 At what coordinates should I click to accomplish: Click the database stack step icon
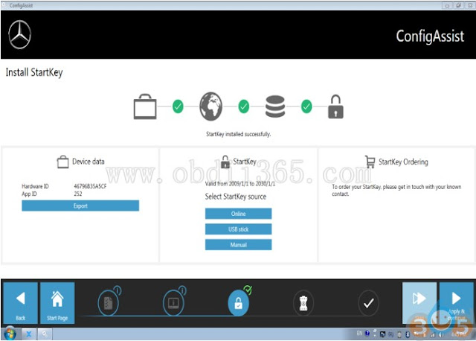click(x=275, y=106)
